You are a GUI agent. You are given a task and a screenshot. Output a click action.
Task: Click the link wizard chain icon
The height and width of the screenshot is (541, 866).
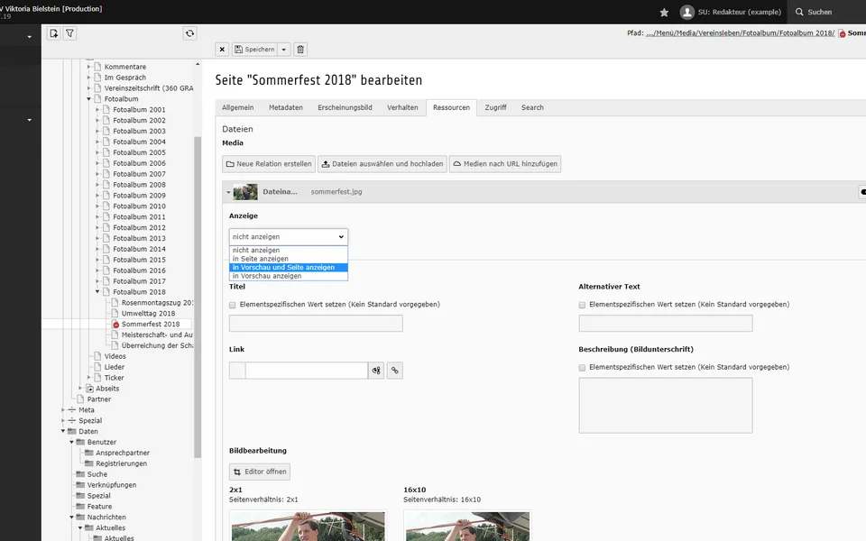(x=394, y=370)
